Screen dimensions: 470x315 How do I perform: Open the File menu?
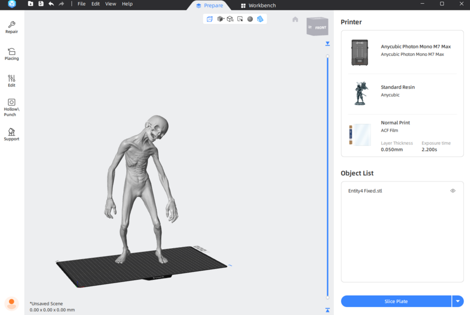[x=81, y=4]
